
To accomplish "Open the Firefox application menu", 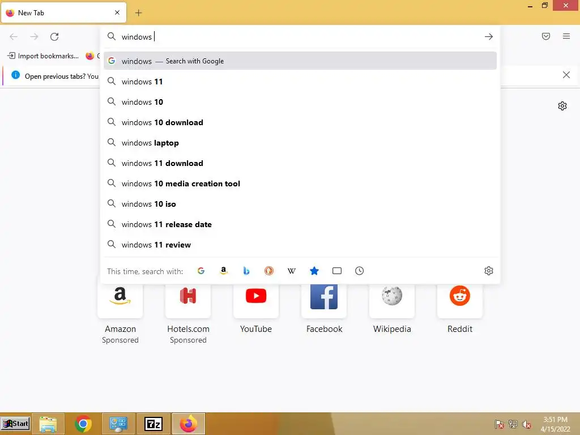I will pos(566,36).
